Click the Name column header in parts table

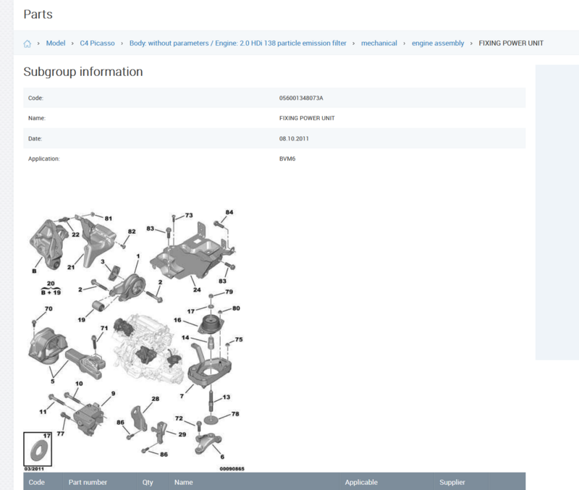click(x=184, y=482)
